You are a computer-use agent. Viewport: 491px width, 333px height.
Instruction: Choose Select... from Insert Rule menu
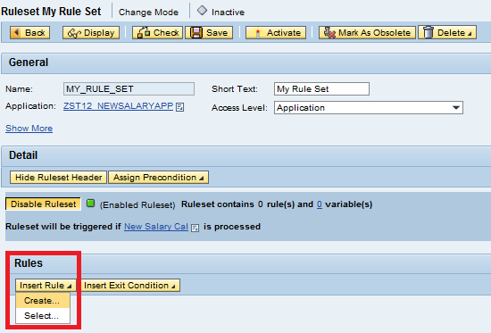43,315
